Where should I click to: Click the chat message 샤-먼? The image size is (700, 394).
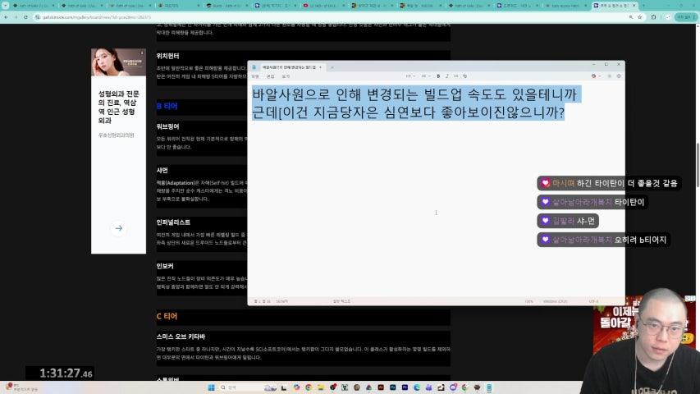point(586,221)
